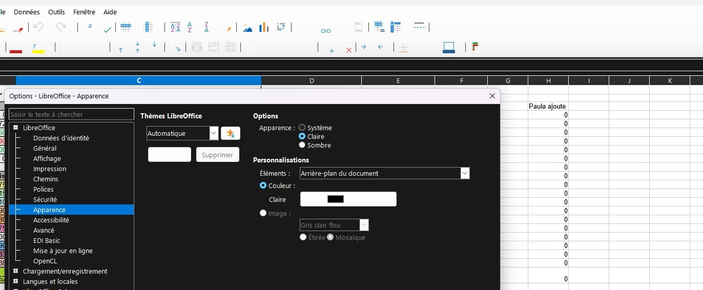
Task: Click the Undo arrow icon
Action: point(38,27)
